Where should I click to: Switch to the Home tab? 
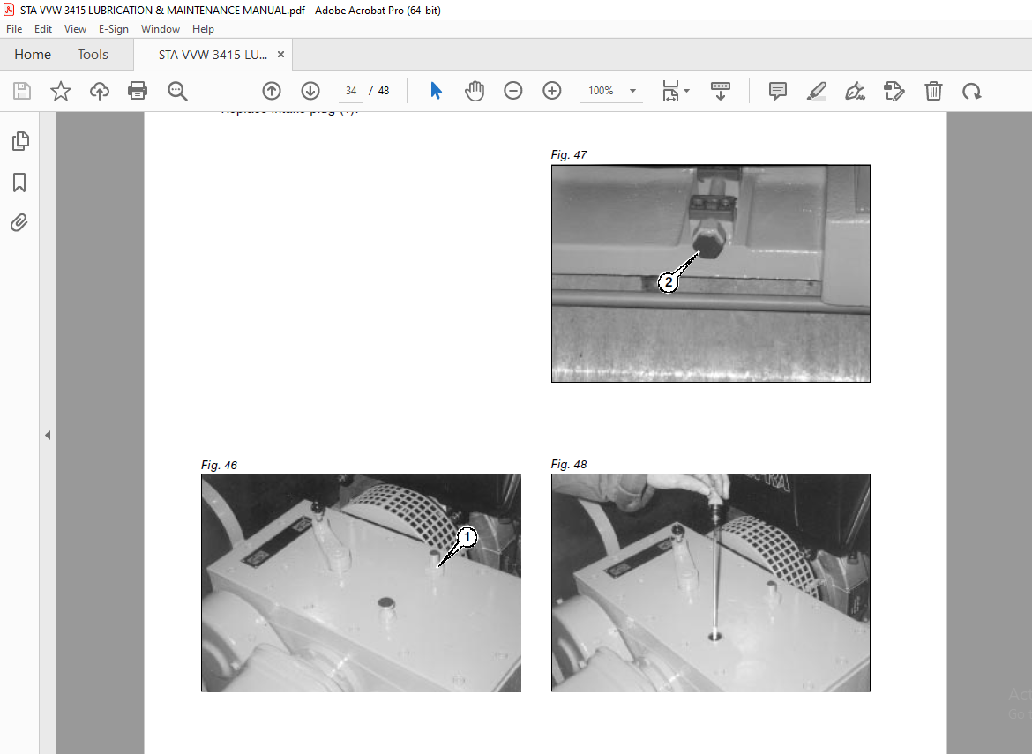tap(33, 55)
